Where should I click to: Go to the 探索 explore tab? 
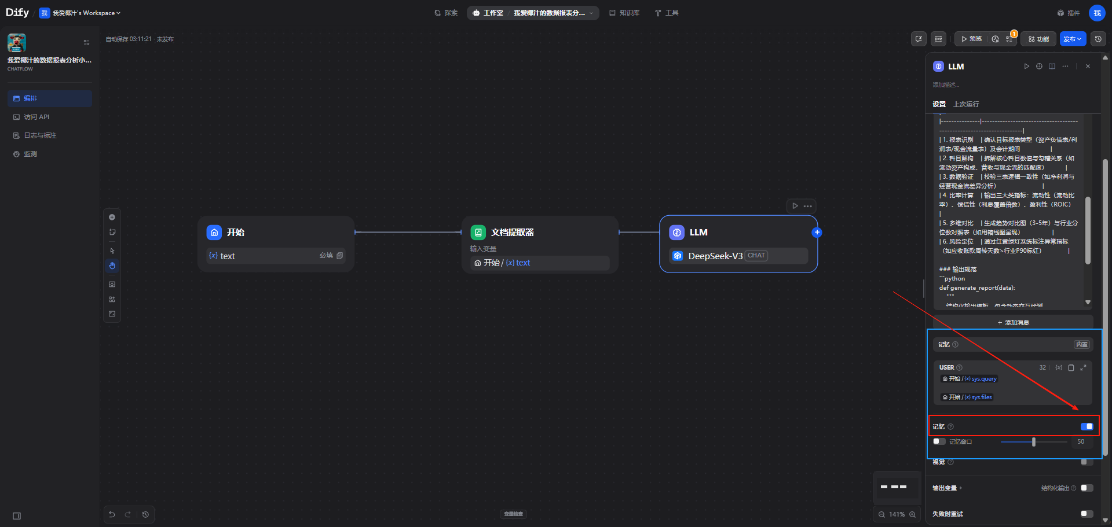pos(446,13)
